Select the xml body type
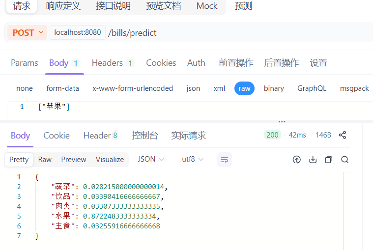The height and width of the screenshot is (250, 373). coord(219,88)
